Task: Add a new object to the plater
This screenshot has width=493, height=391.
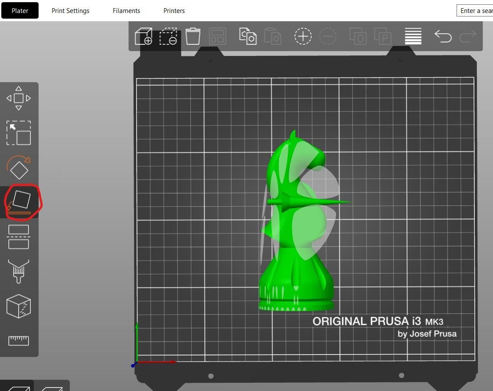Action: click(143, 37)
